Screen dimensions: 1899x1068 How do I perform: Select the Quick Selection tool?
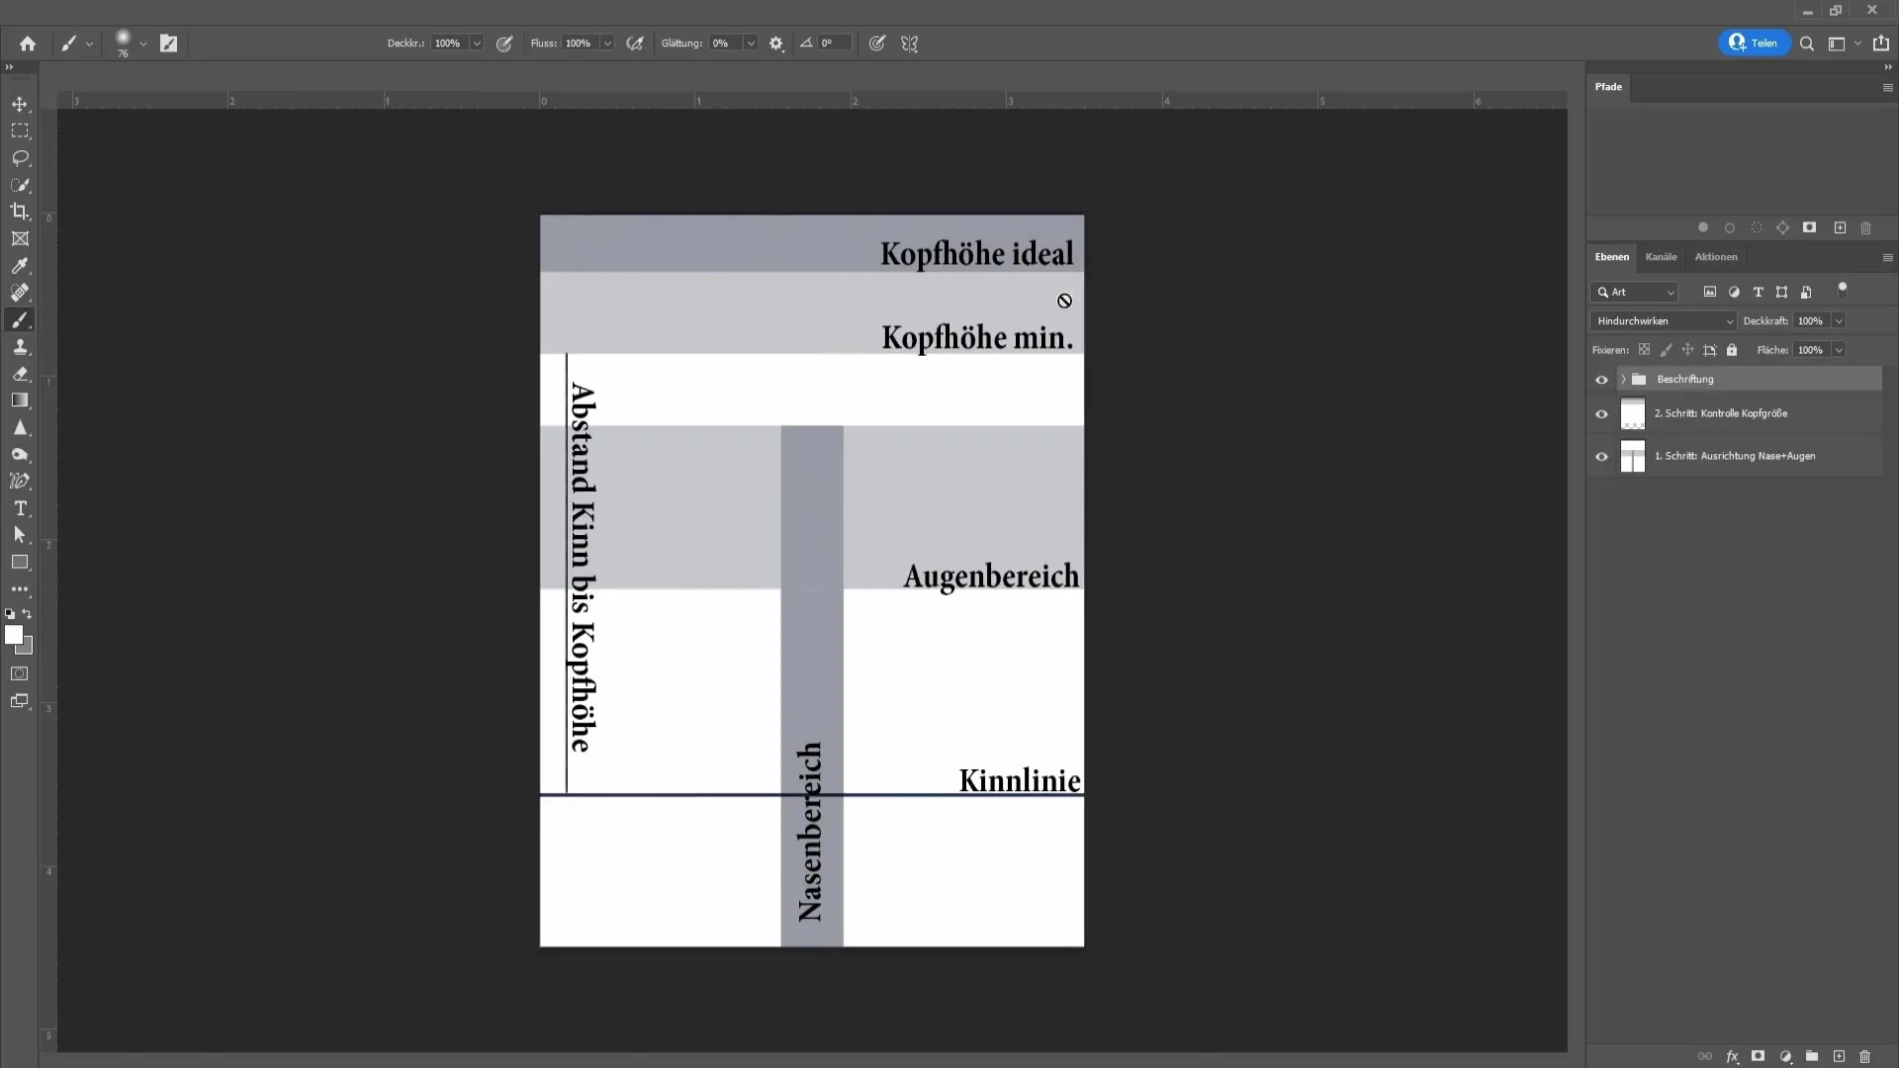tap(20, 185)
